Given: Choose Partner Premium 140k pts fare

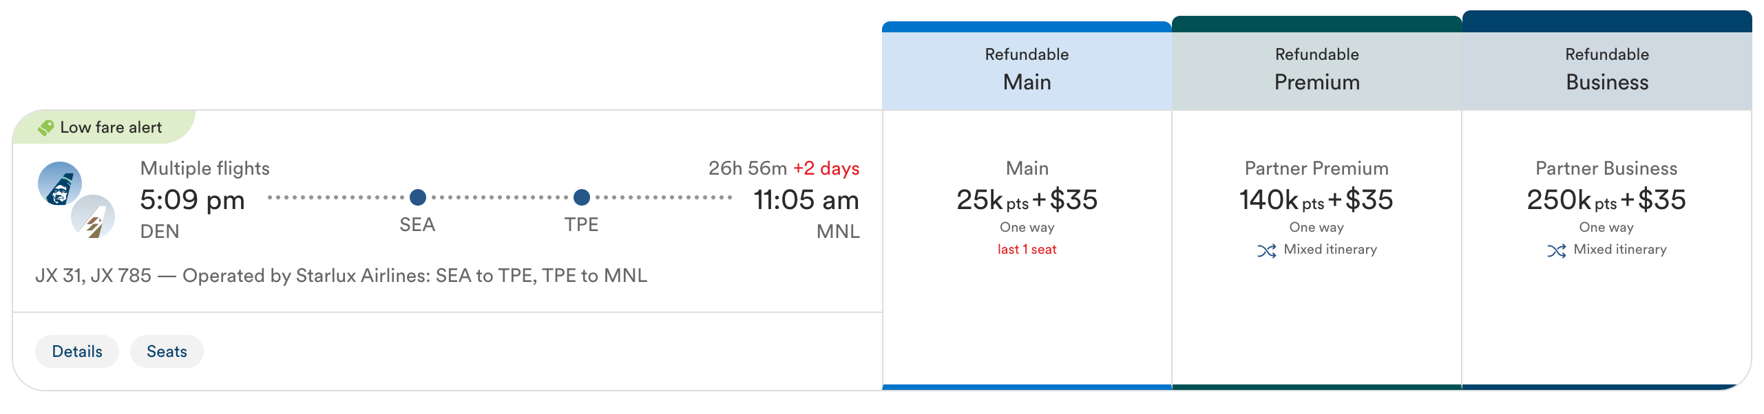Looking at the screenshot, I should pos(1316,200).
